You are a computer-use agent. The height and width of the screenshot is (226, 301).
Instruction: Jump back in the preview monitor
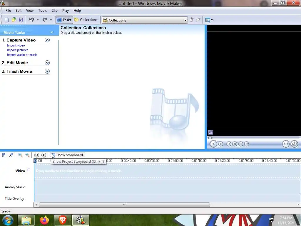[x=229, y=144]
